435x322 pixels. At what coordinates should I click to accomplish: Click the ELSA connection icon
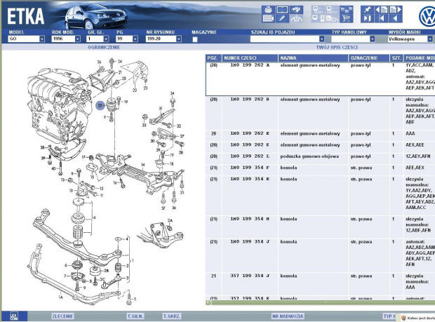[x=318, y=11]
